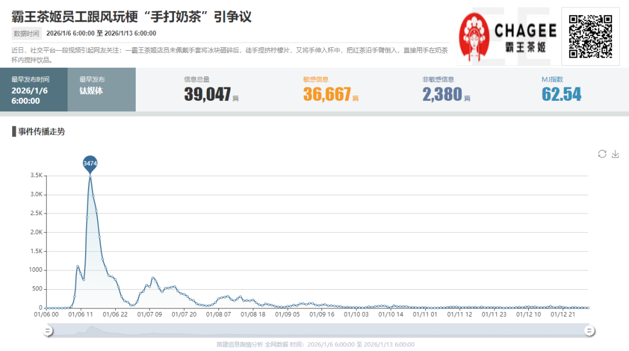Image resolution: width=629 pixels, height=351 pixels.
Task: Click the footer data source caption
Action: pyautogui.click(x=315, y=345)
